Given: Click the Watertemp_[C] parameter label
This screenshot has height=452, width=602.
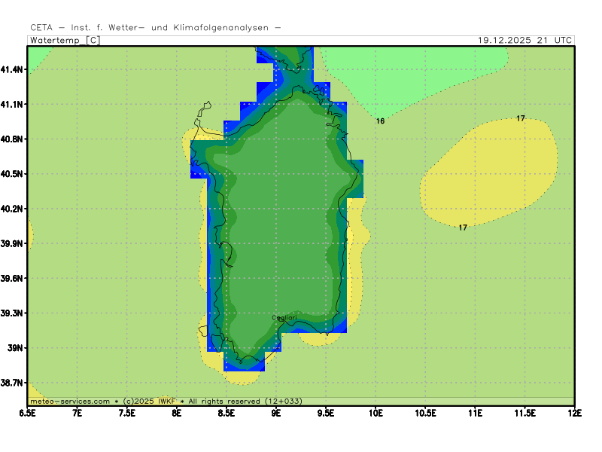Looking at the screenshot, I should click(x=65, y=41).
